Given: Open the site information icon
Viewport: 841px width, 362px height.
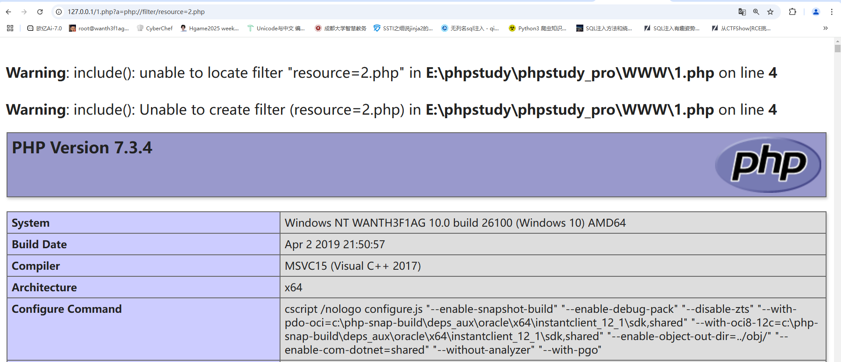Looking at the screenshot, I should 59,12.
